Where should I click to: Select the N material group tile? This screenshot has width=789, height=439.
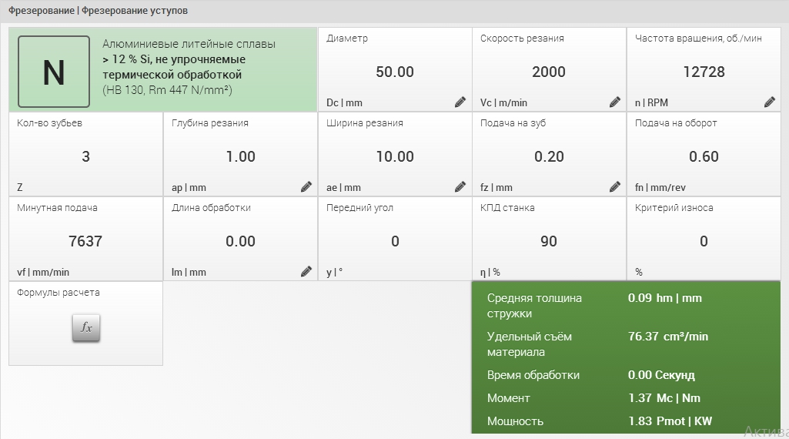pos(54,72)
